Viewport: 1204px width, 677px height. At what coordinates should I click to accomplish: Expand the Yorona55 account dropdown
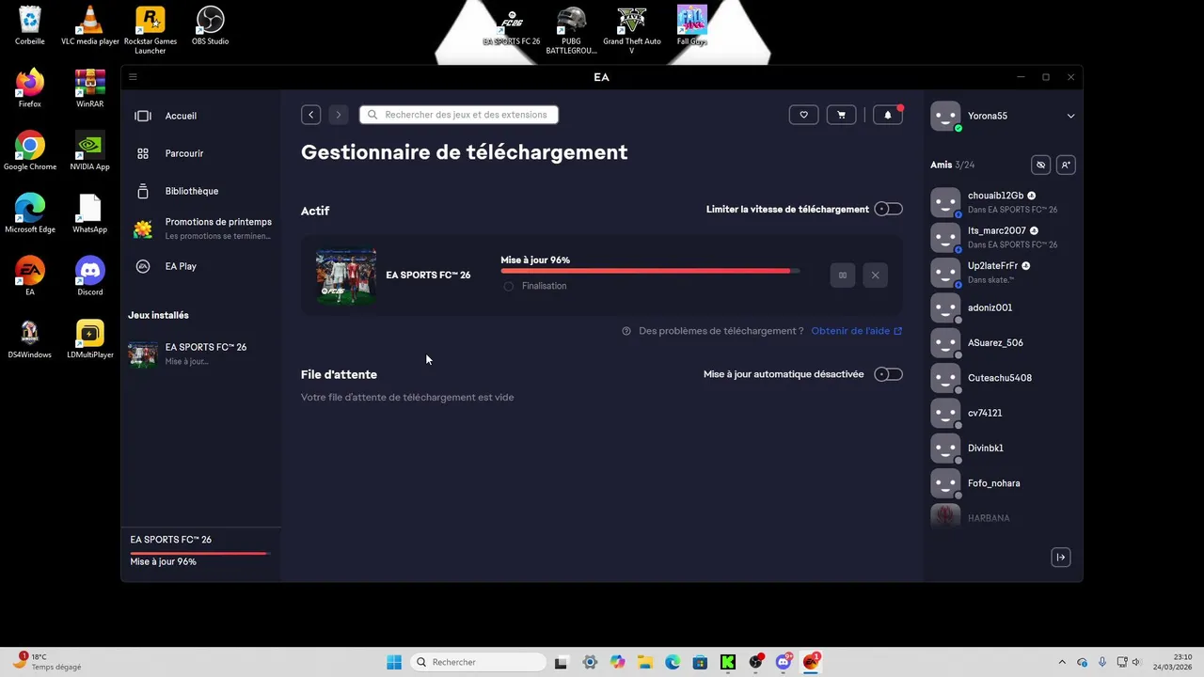(x=1070, y=116)
